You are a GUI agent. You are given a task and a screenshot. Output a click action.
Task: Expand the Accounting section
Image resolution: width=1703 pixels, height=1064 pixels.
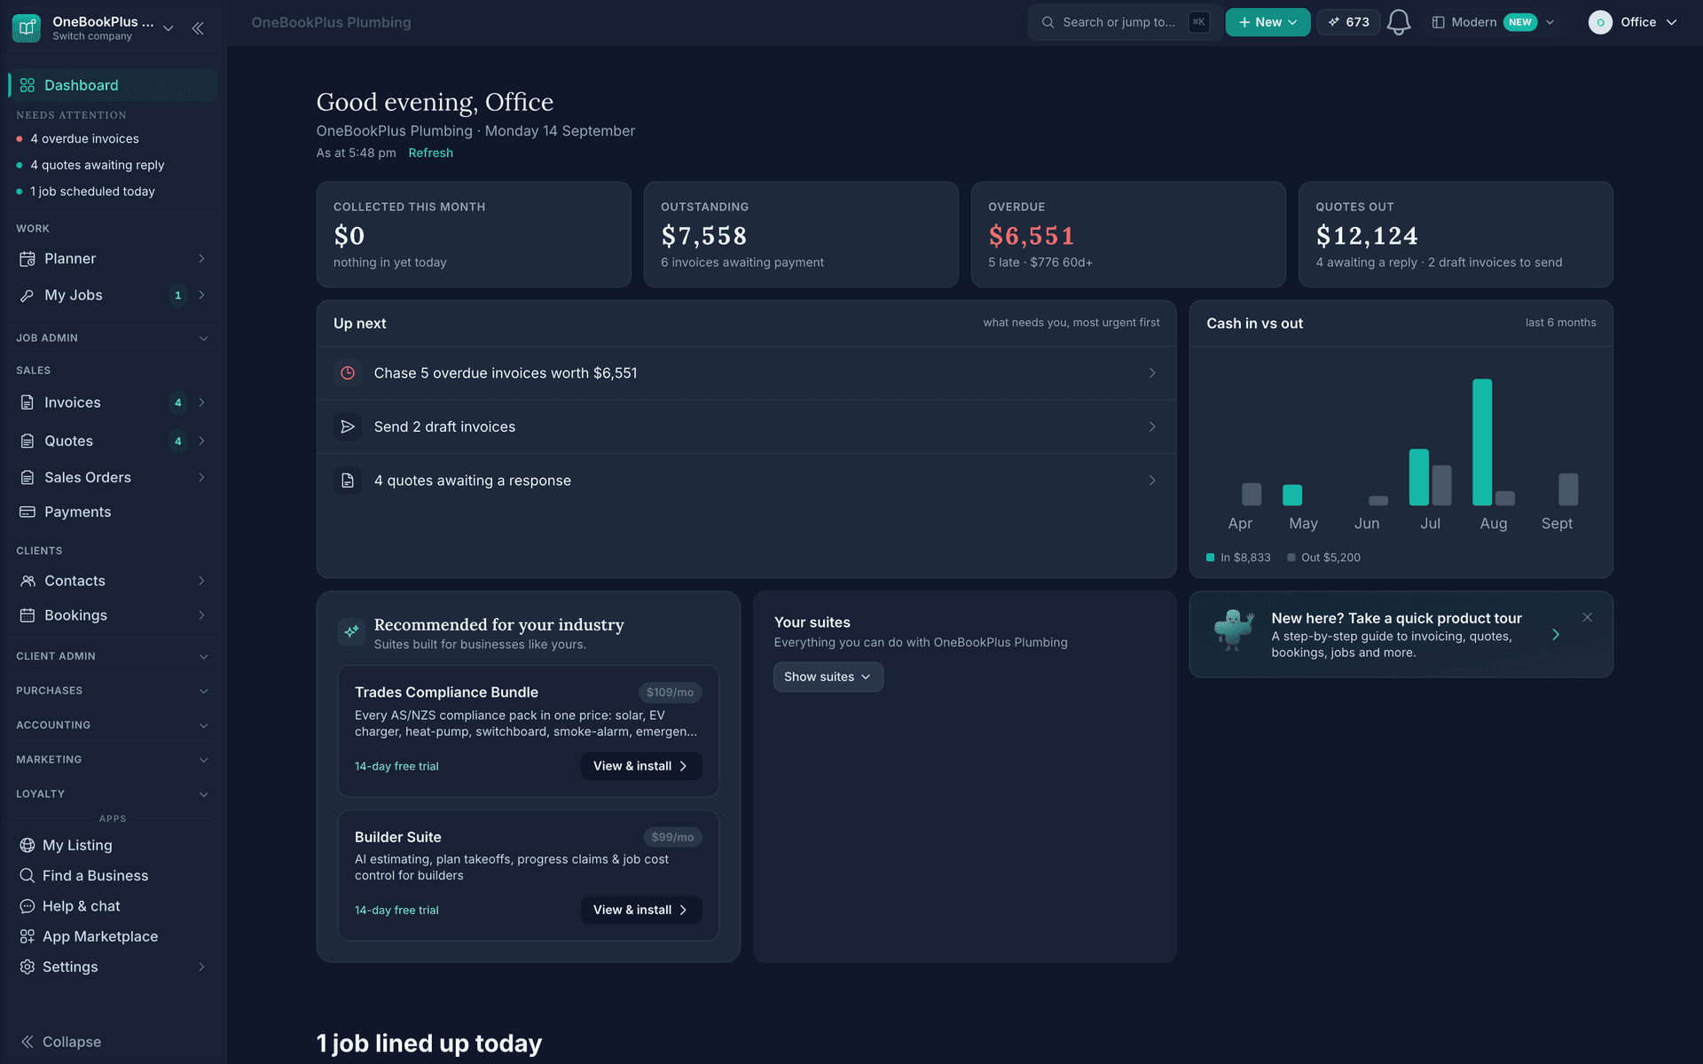point(113,725)
